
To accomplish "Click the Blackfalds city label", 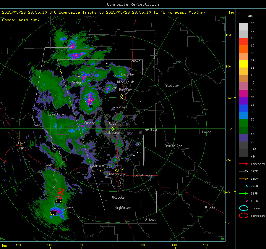I will tap(126, 82).
